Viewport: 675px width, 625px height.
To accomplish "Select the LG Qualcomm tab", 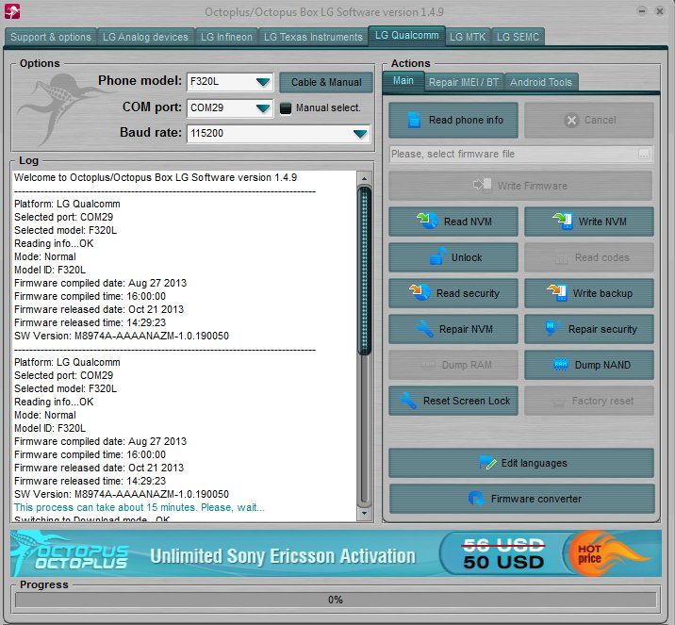I will pyautogui.click(x=407, y=35).
